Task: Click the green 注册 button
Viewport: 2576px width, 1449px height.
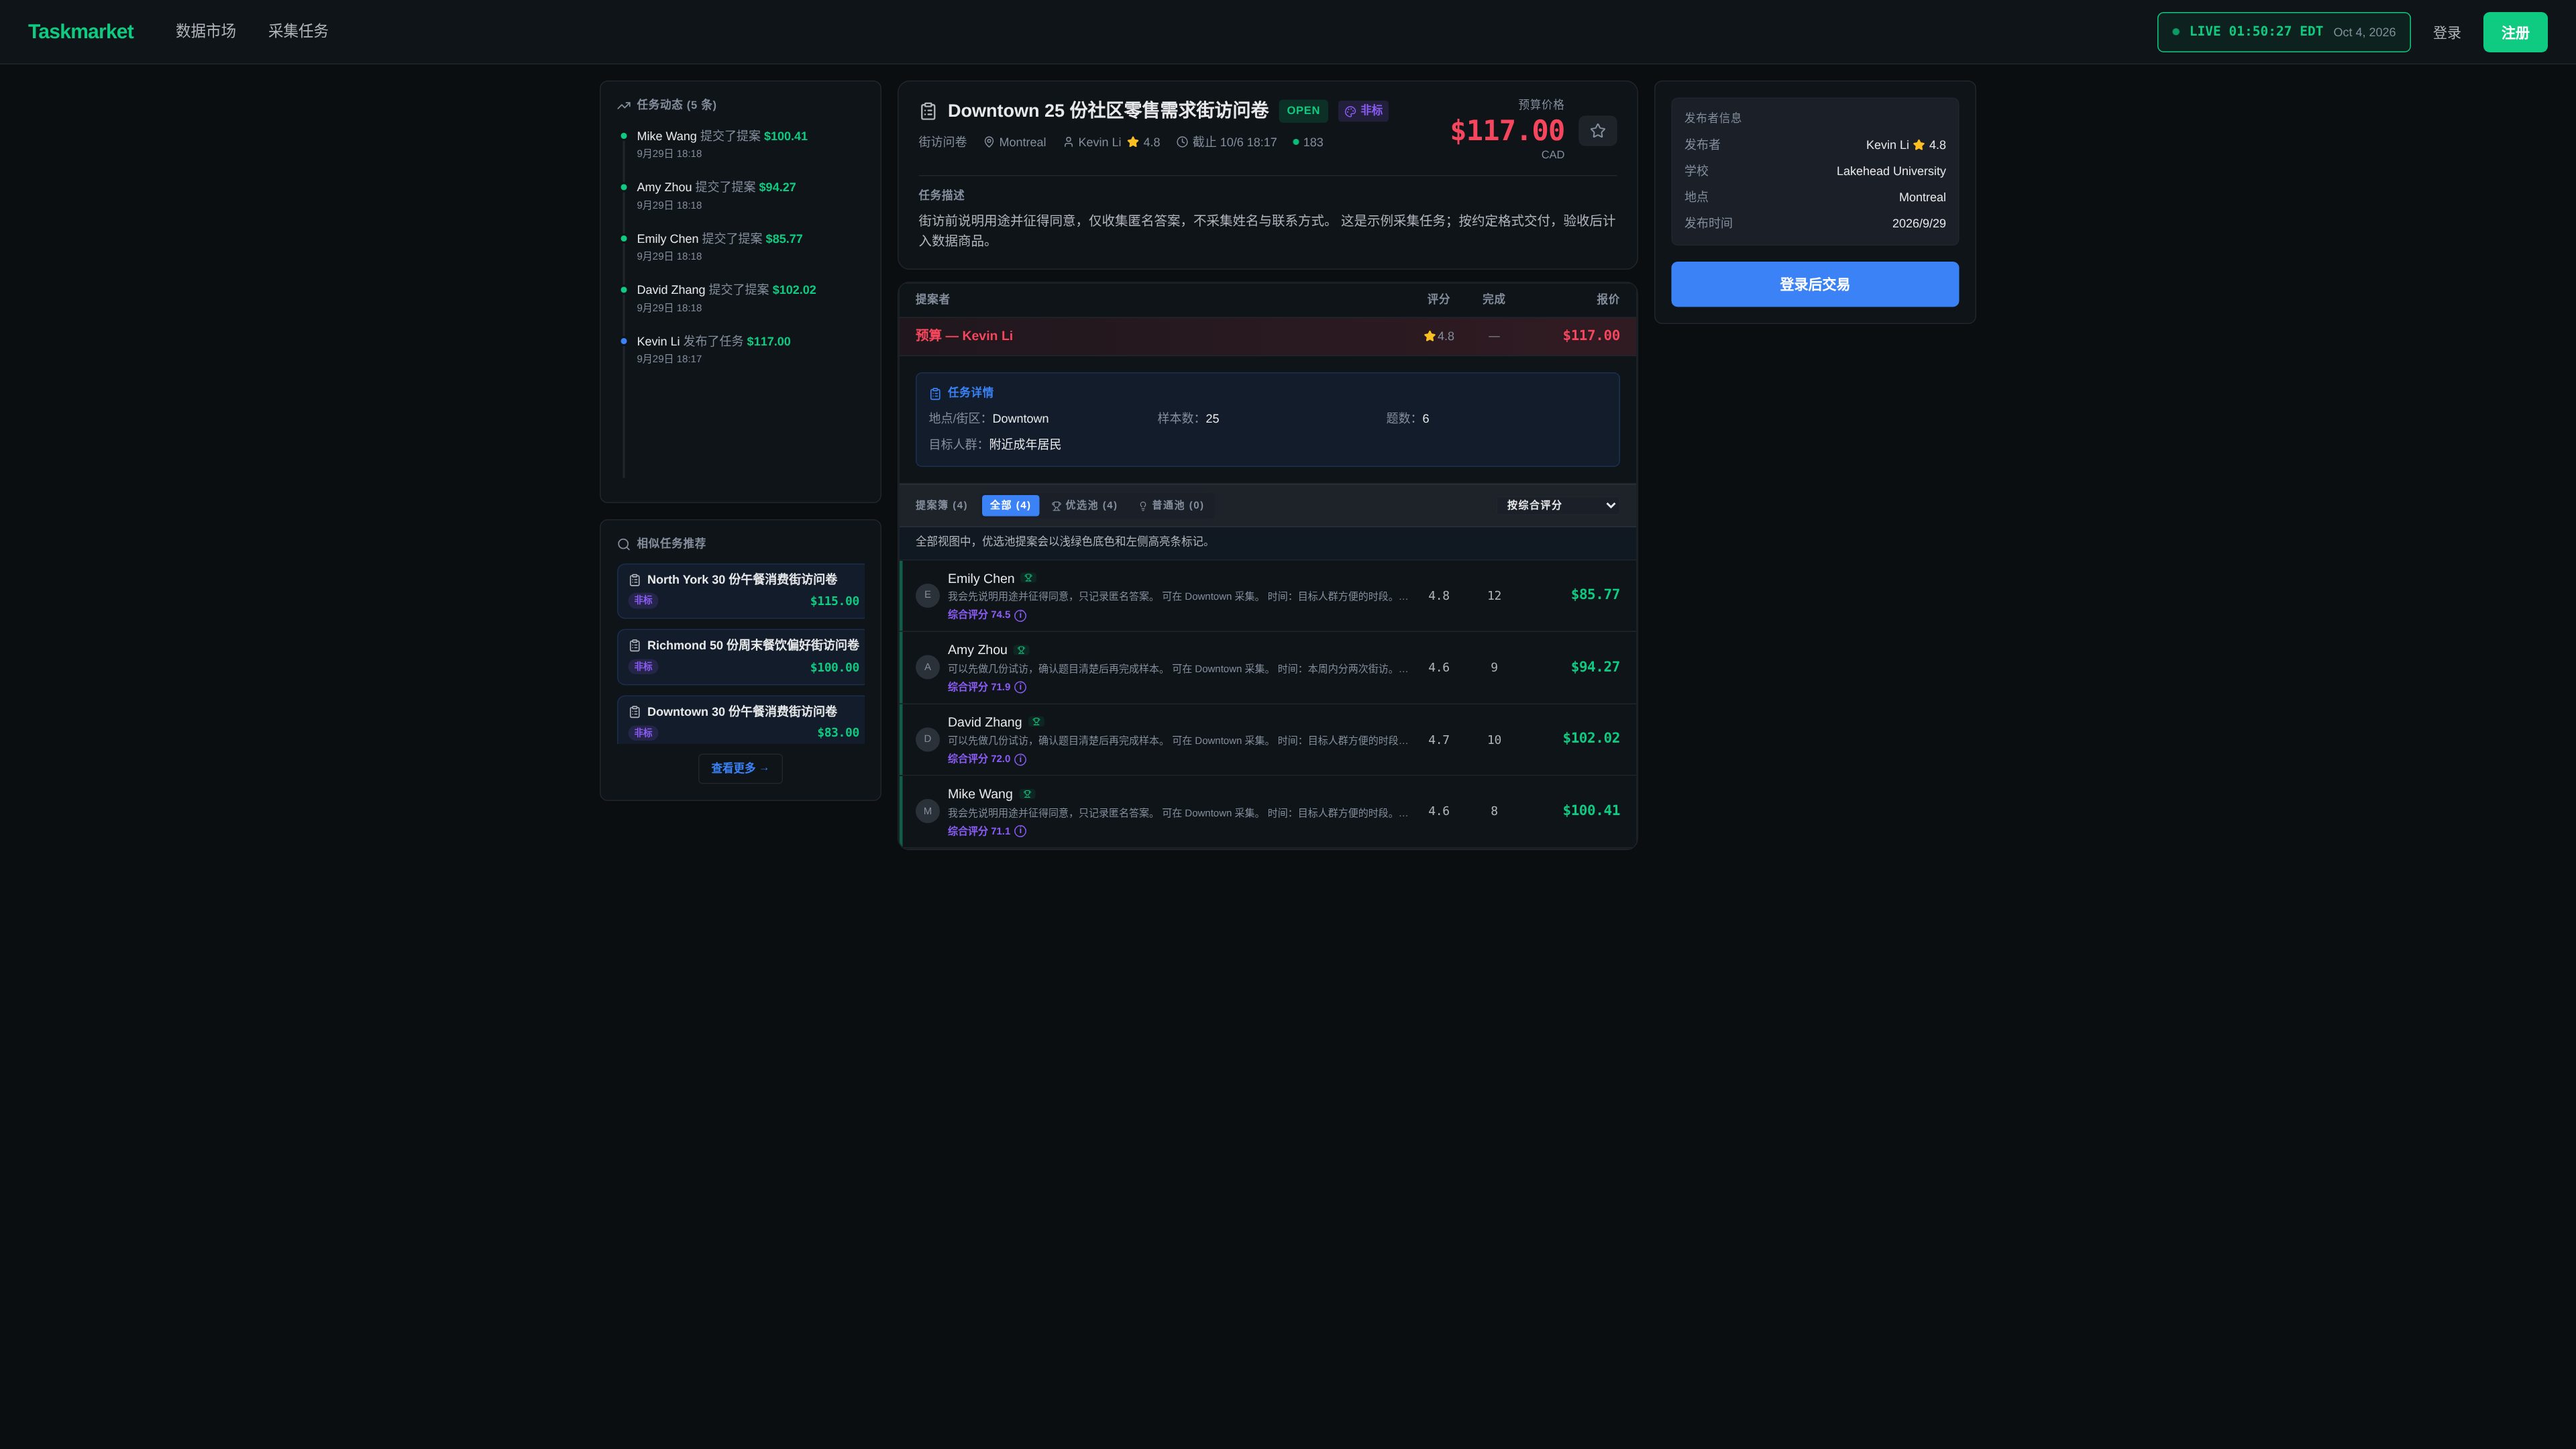Action: point(2514,32)
